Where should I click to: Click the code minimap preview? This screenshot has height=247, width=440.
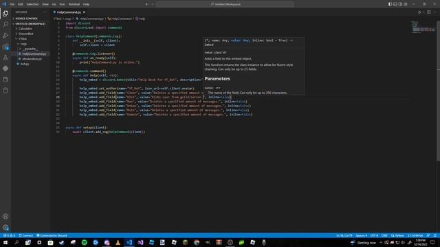click(423, 27)
